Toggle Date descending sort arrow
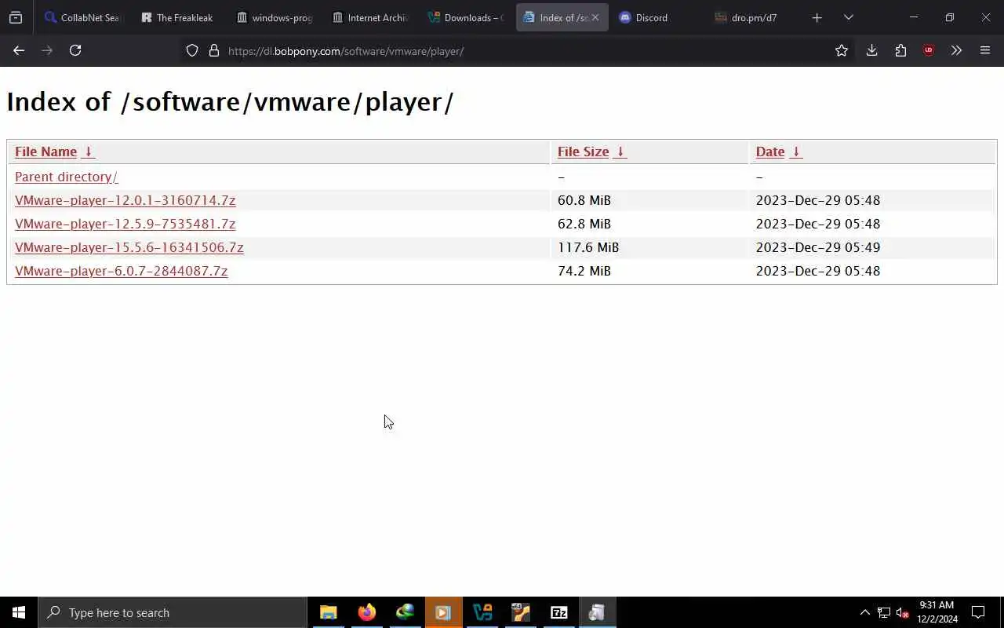This screenshot has width=1004, height=628. [x=795, y=152]
